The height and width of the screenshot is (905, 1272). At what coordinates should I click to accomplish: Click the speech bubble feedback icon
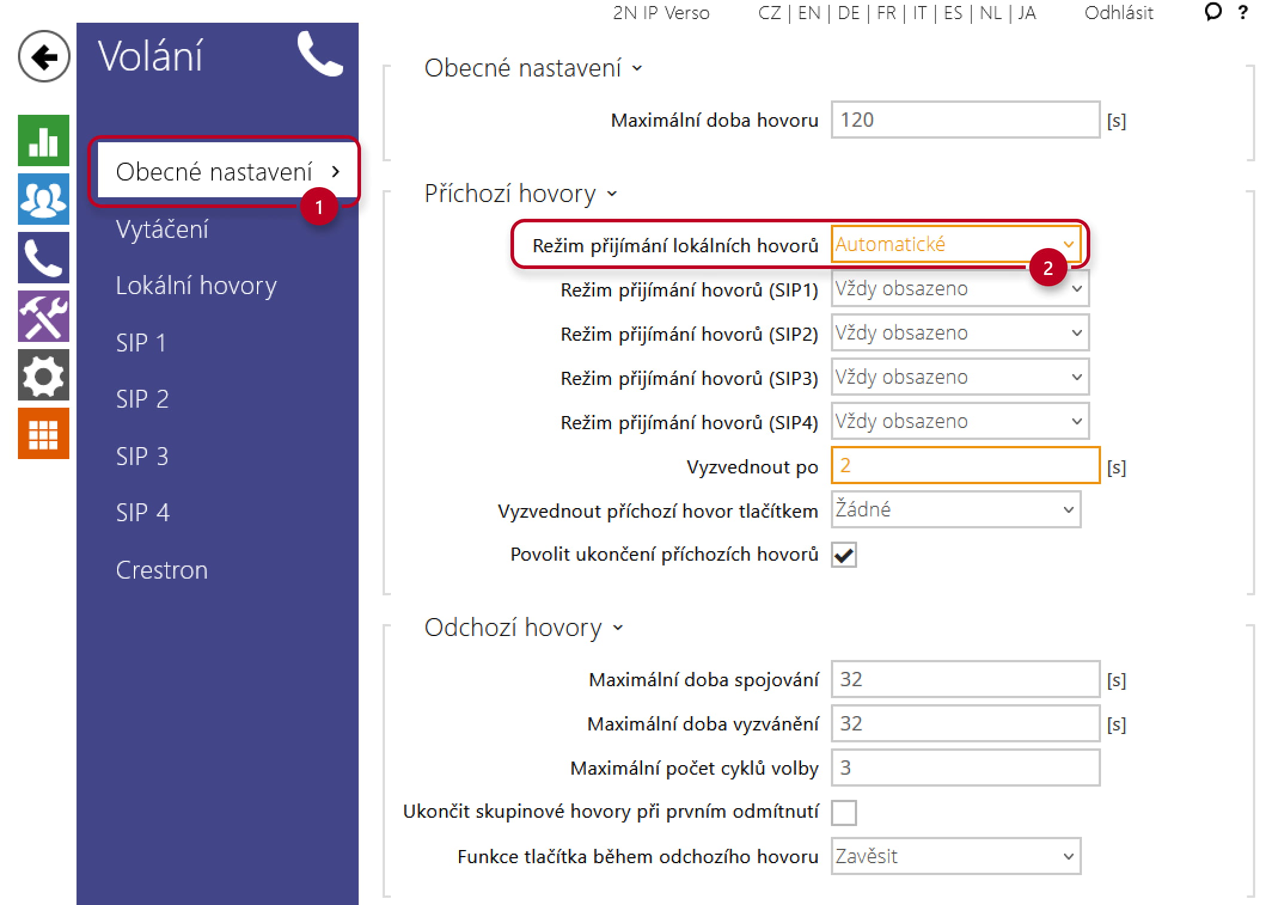1213,12
